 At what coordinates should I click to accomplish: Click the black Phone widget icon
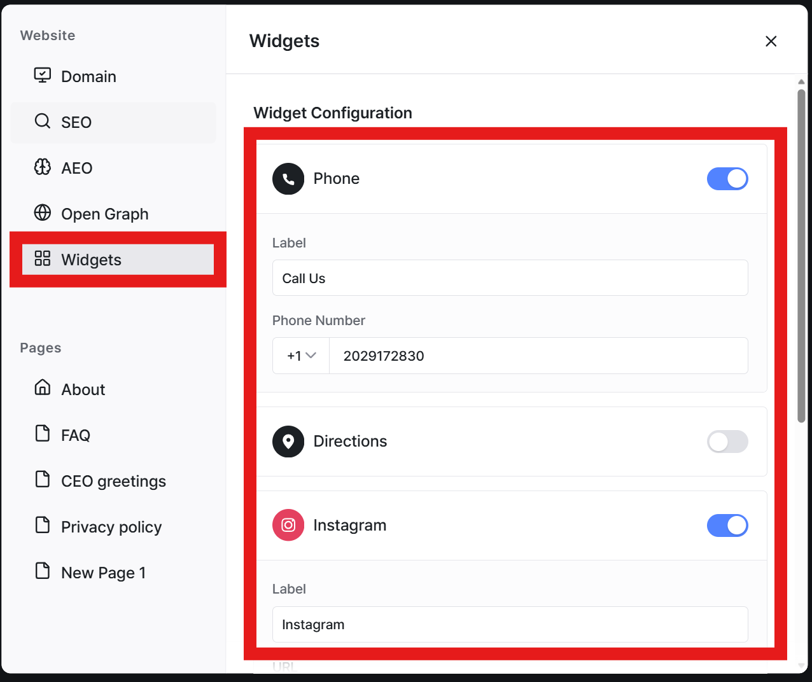coord(288,179)
